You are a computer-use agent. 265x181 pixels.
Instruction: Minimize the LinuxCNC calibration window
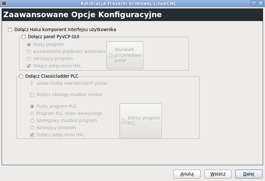[x=254, y=3]
